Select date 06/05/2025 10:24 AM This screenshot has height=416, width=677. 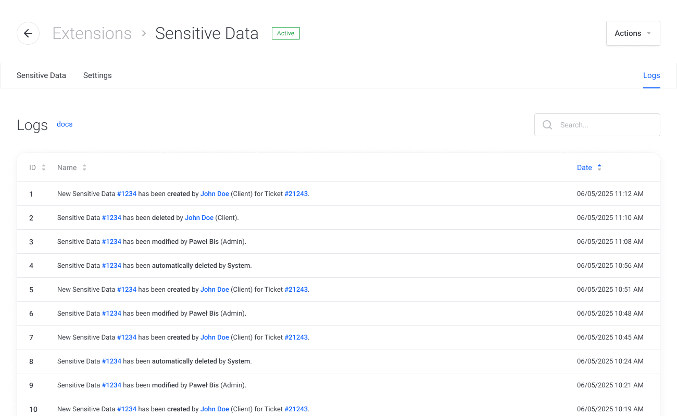tap(610, 361)
